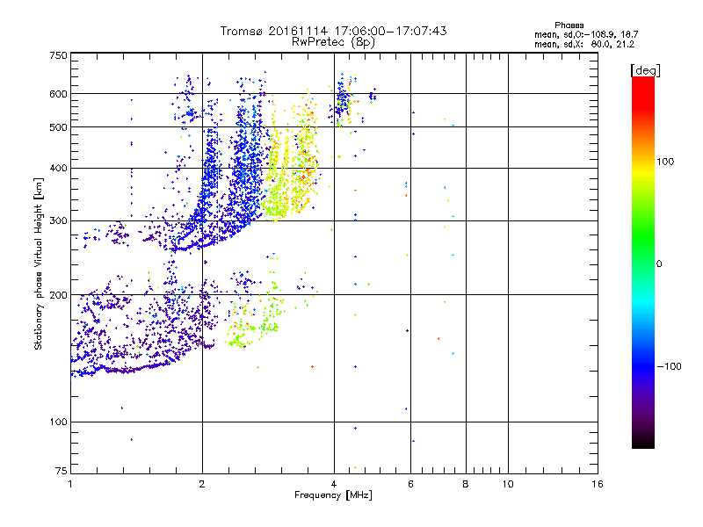Click the y-axis tick label '500'
Image resolution: width=703 pixels, height=527 pixels.
point(59,127)
